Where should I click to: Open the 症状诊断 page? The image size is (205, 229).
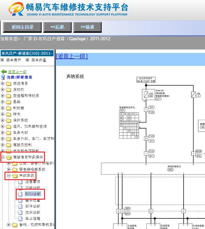pos(32,212)
